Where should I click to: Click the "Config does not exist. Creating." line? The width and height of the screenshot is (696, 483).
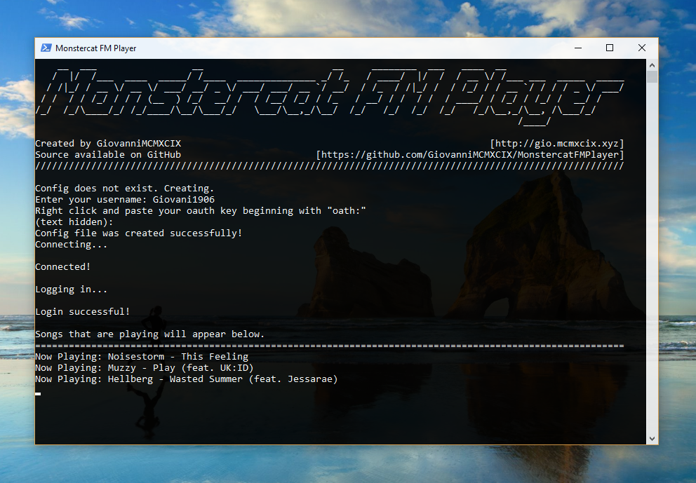[x=125, y=189]
